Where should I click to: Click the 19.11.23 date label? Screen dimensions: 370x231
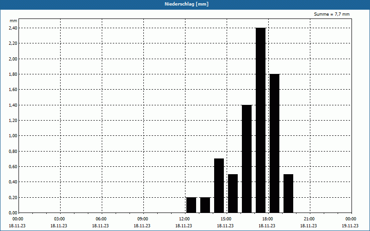tap(350, 225)
